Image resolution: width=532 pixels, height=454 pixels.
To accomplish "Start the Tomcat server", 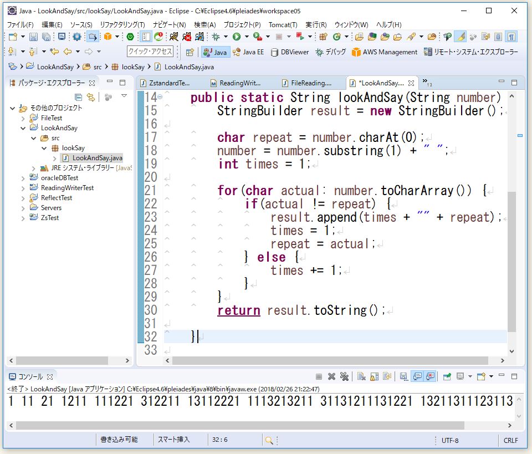I will 174,37.
